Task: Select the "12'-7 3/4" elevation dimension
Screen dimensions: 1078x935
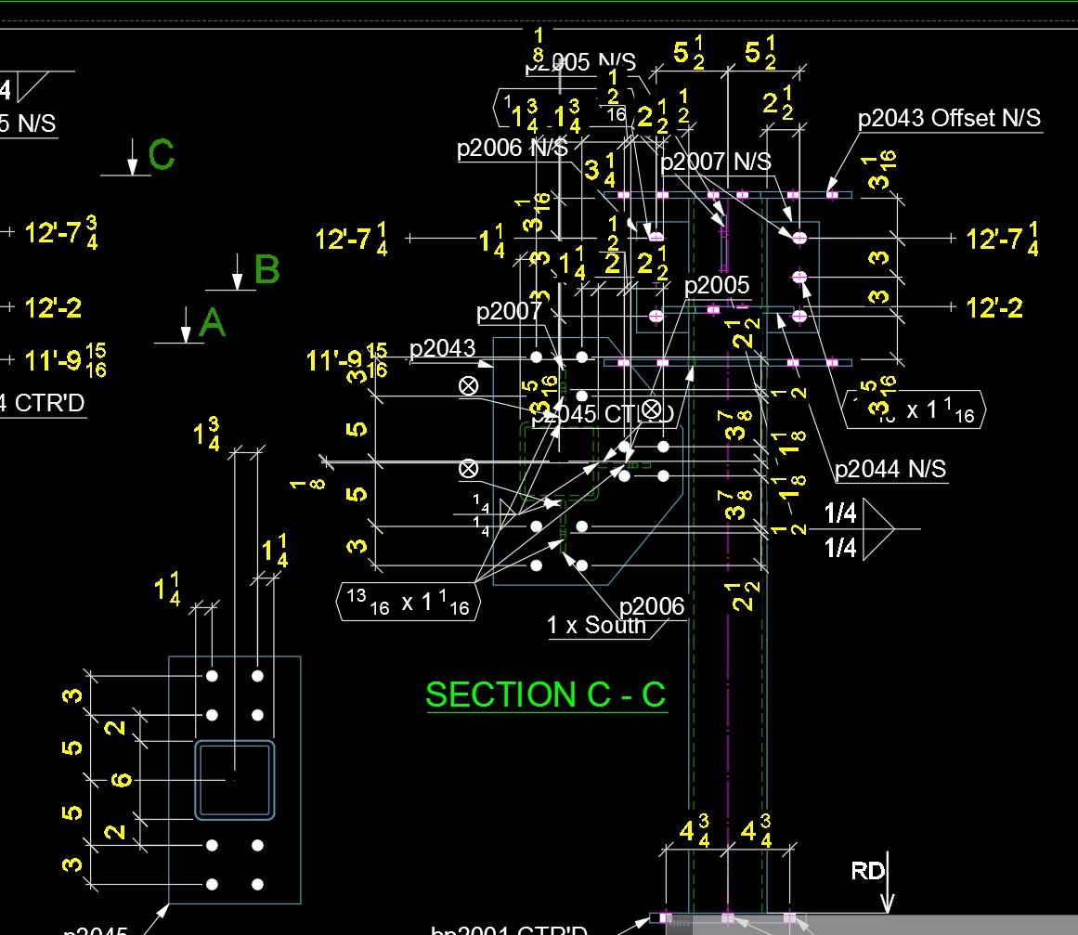Action: [60, 232]
